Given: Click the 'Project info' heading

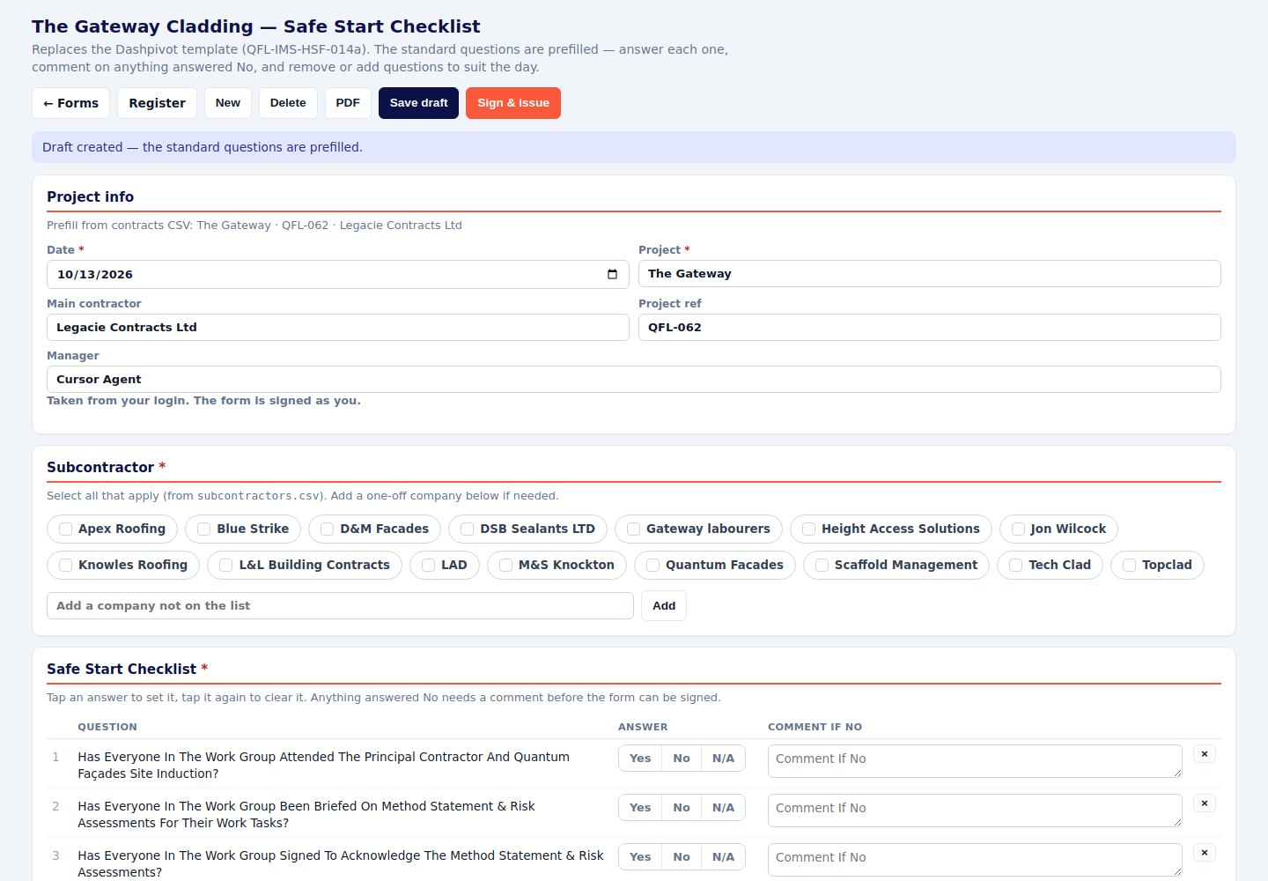Looking at the screenshot, I should pos(91,197).
